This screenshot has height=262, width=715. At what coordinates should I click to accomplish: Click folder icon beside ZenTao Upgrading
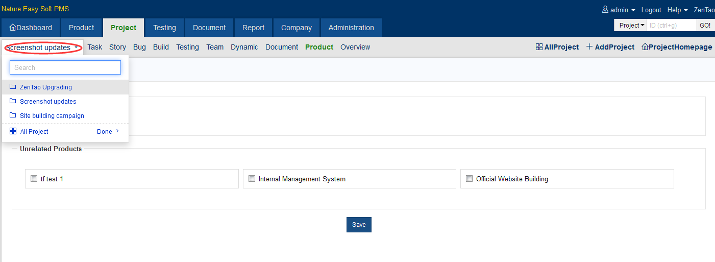[x=13, y=87]
